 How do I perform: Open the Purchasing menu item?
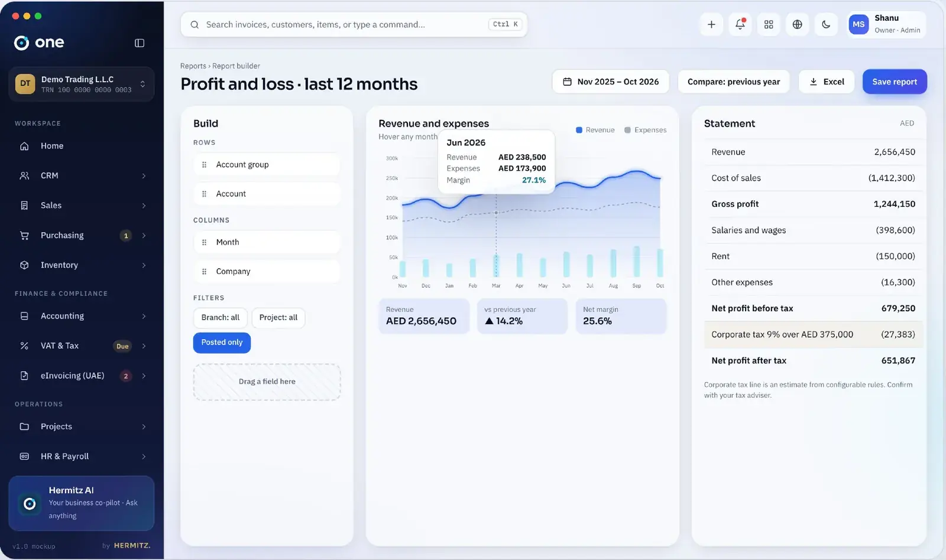click(x=82, y=235)
